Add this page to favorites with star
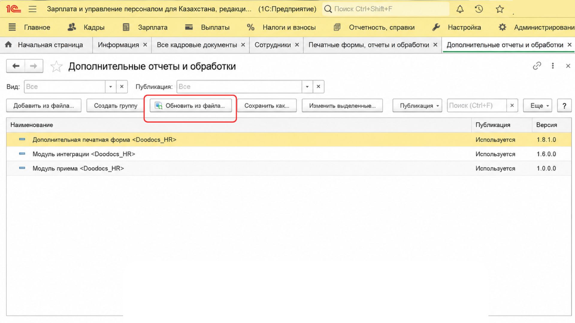 [x=56, y=66]
